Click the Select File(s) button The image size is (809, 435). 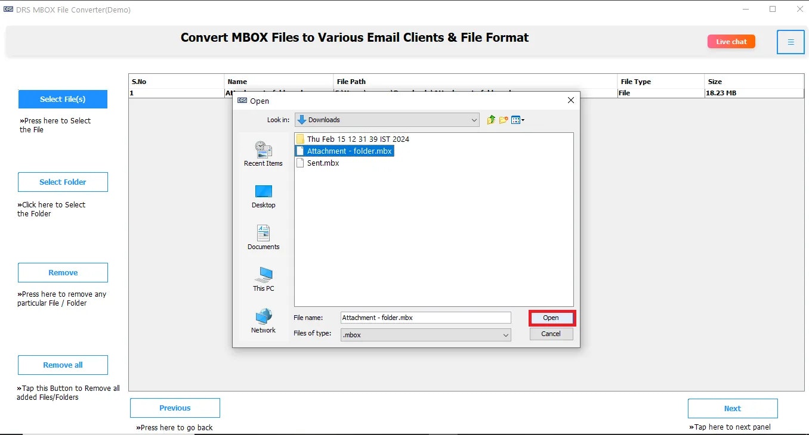click(63, 99)
